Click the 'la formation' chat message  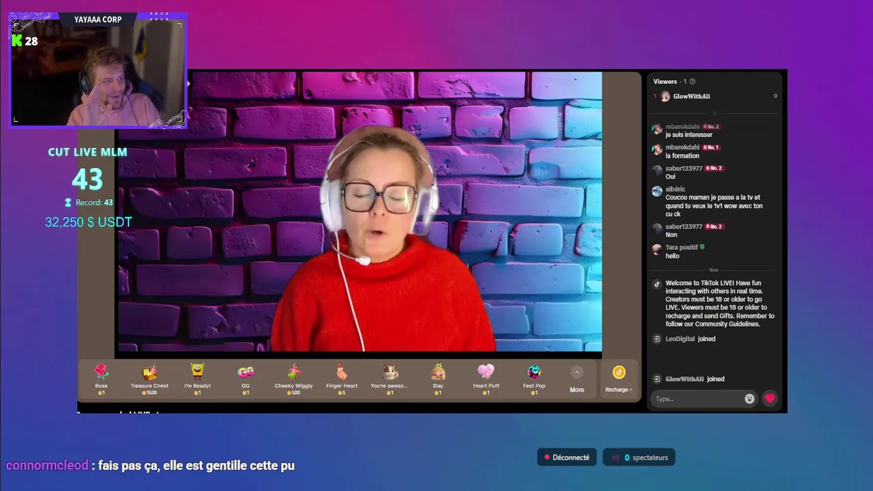click(682, 155)
